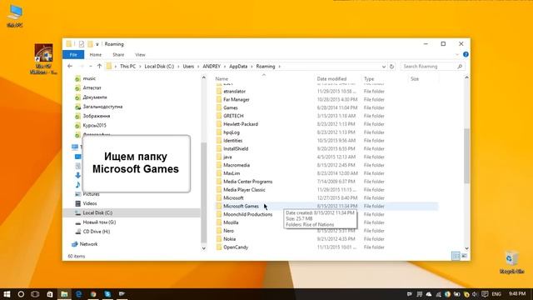Select the Moonchild Productions folder
533x300 pixels.
(248, 214)
